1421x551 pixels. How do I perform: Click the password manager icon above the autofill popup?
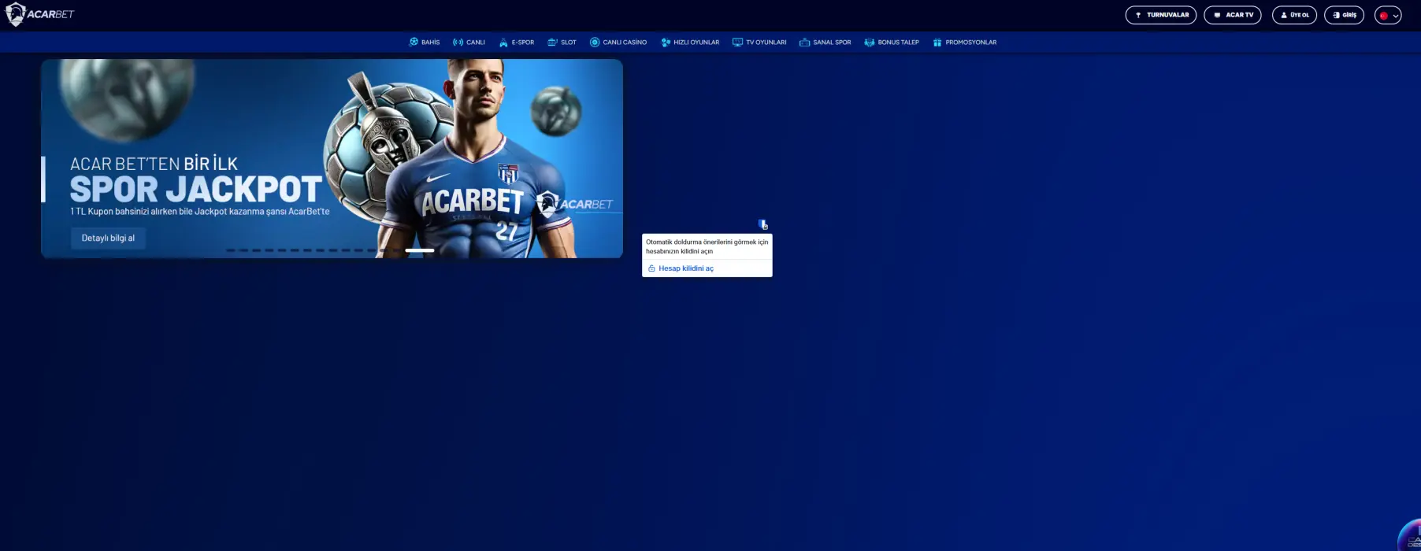point(762,224)
